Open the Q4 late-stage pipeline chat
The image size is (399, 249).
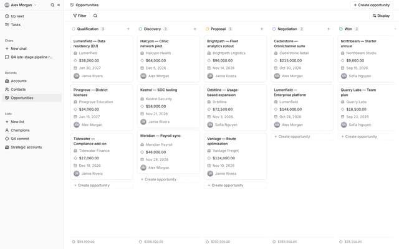click(32, 57)
